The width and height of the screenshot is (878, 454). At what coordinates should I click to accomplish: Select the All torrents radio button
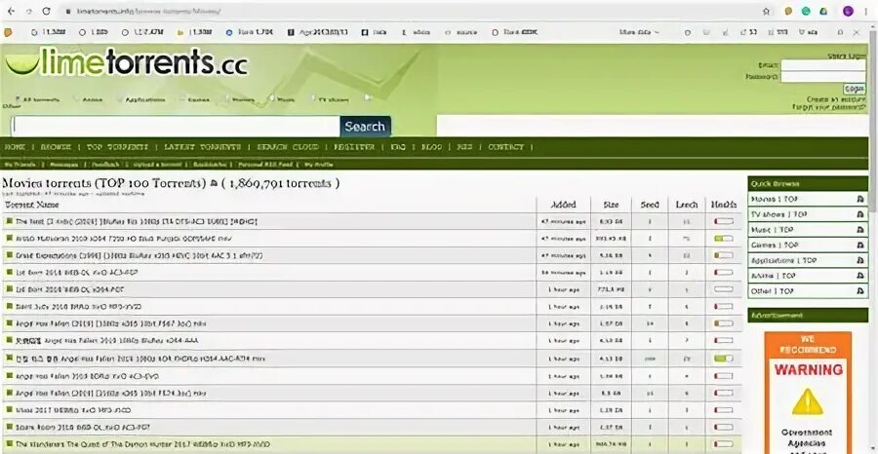coord(19,98)
